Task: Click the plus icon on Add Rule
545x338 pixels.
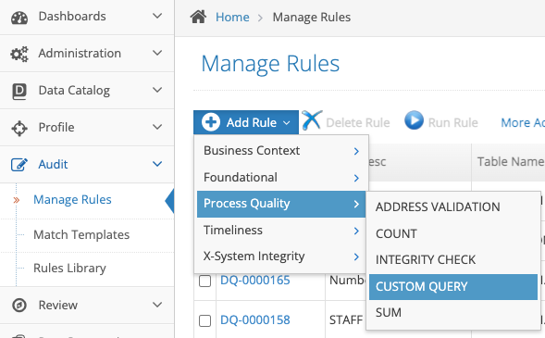Action: 211,122
